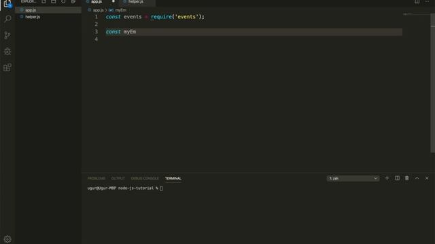Split the terminal panel
This screenshot has height=244, width=435.
397,178
